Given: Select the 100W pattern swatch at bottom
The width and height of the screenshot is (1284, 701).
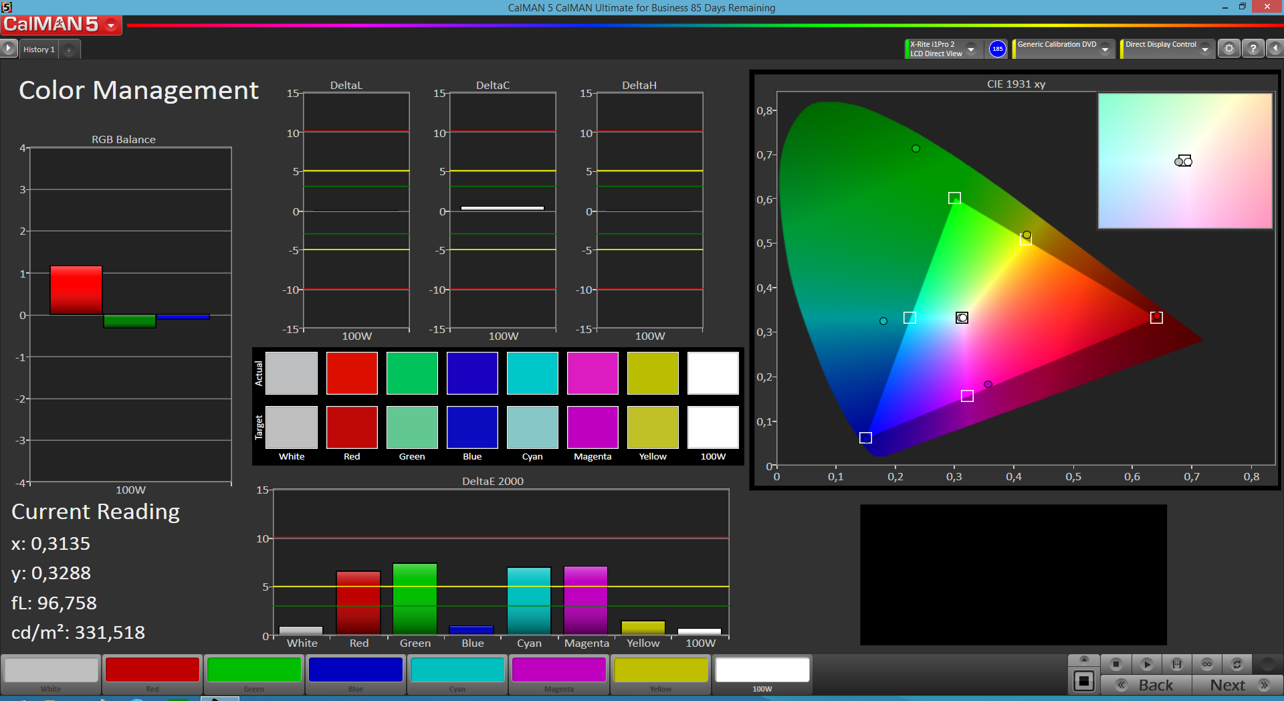Looking at the screenshot, I should click(x=762, y=670).
